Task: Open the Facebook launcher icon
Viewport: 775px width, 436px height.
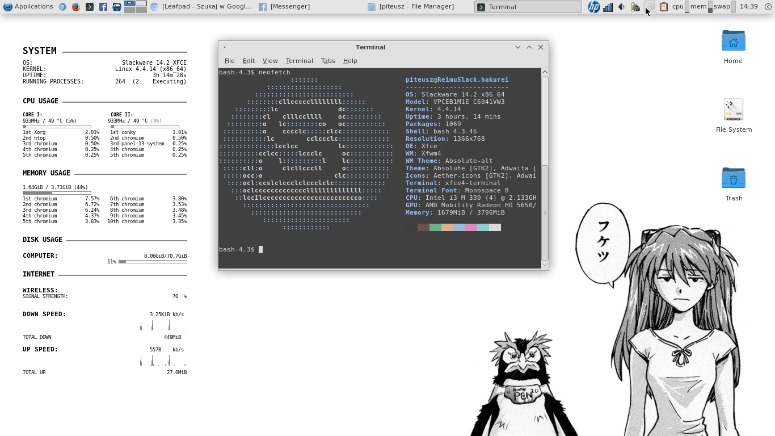Action: point(103,7)
